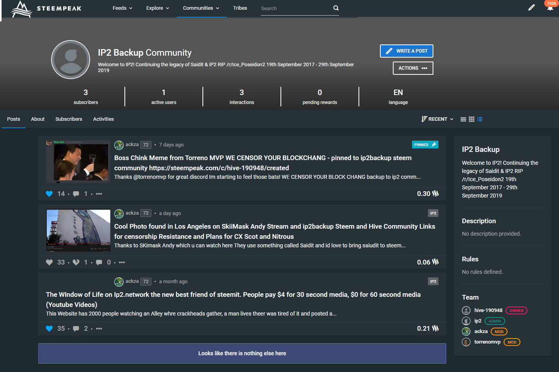Open the ACTIONS dropdown button

pos(413,68)
